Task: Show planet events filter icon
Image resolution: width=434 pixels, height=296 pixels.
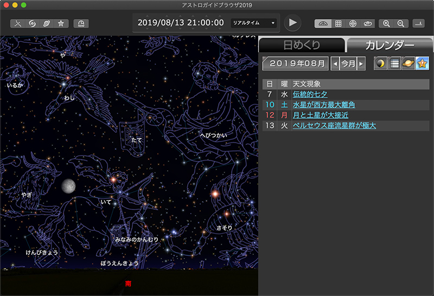Action: [409, 63]
